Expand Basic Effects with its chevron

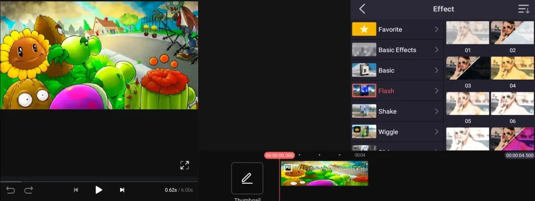click(x=436, y=50)
